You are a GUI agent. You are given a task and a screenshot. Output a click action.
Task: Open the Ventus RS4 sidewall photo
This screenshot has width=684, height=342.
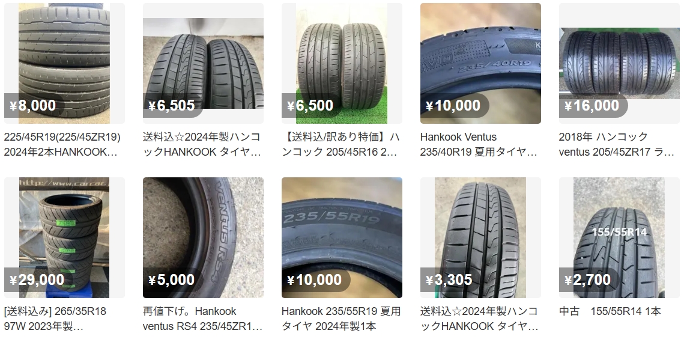coord(203,237)
